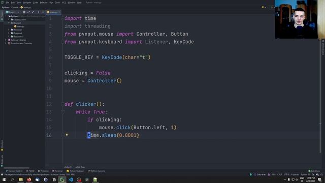
Task: Open the Windows Start menu
Action: point(4,179)
